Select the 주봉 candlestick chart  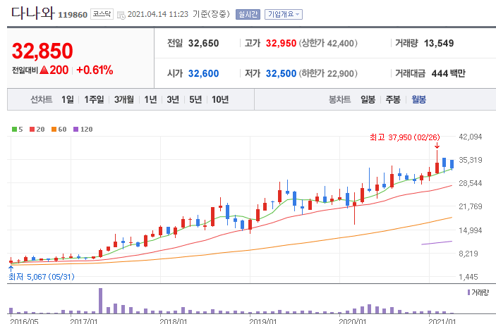(x=392, y=99)
